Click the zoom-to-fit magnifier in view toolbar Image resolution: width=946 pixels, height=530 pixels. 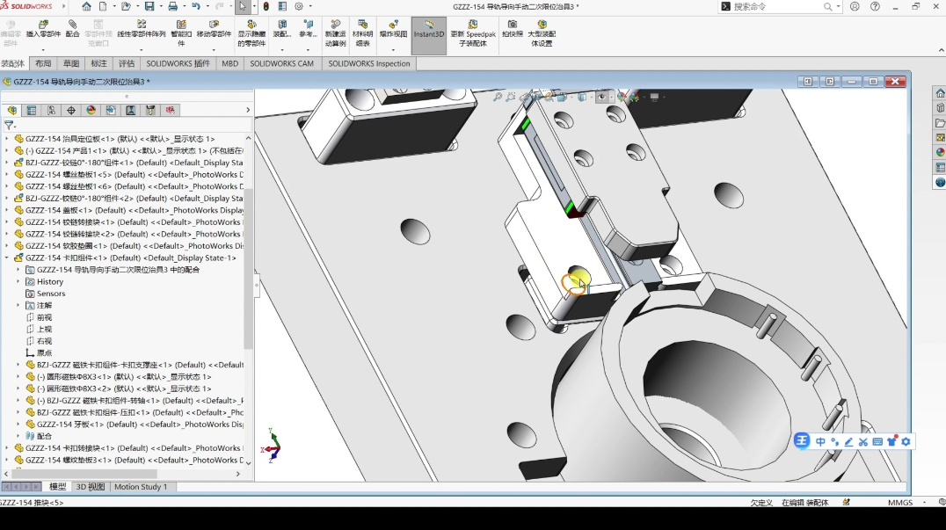pos(497,97)
